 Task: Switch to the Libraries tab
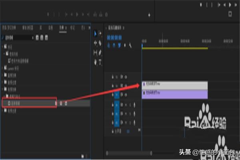click(41, 28)
